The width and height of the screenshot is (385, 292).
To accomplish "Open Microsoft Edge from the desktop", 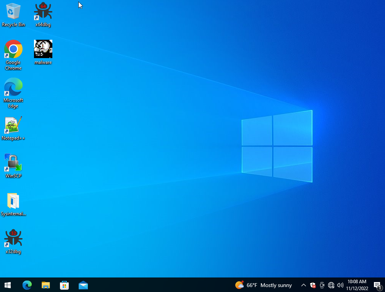I will [13, 88].
